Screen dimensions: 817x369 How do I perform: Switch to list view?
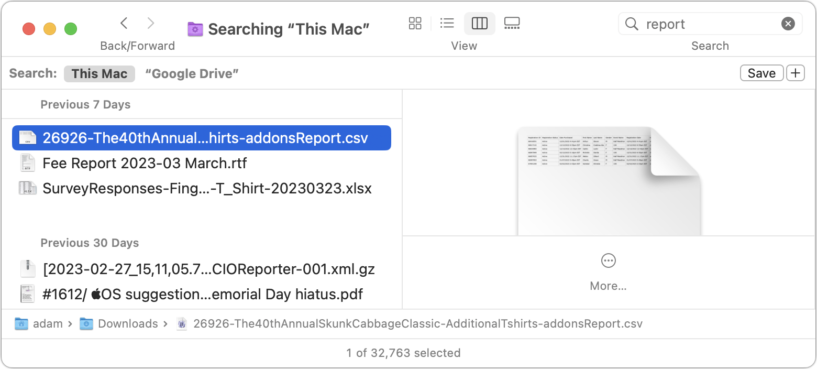pos(447,23)
